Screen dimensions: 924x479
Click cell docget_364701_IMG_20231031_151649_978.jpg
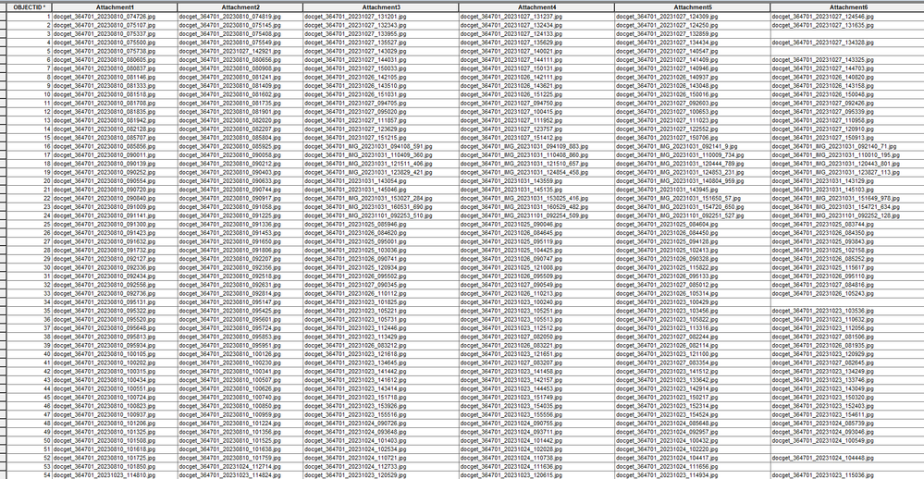pos(847,199)
